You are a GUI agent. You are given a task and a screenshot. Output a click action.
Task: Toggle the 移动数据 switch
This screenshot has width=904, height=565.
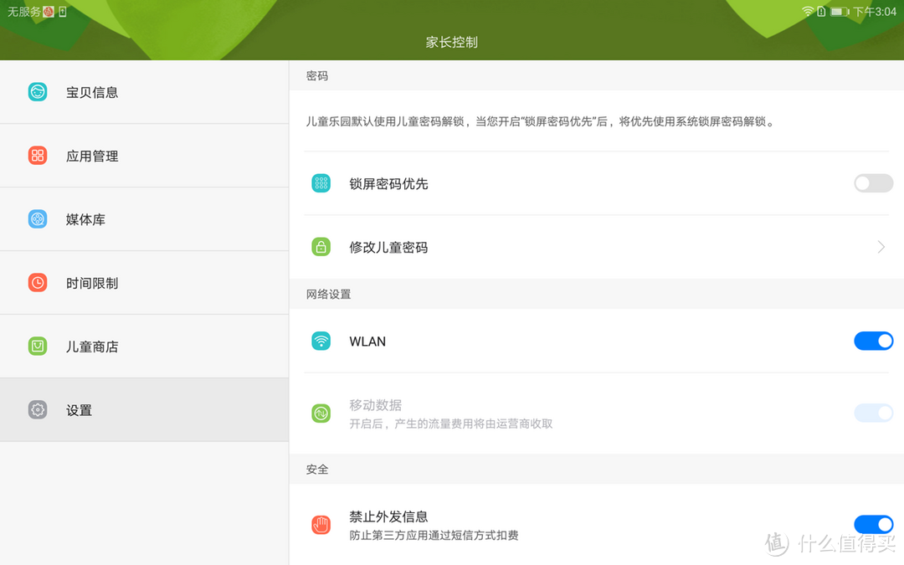[873, 413]
